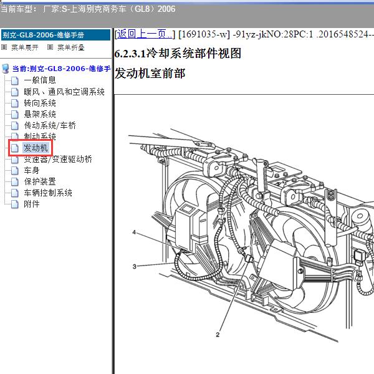
Task: Click page icon beside 车身
Action: click(15, 171)
